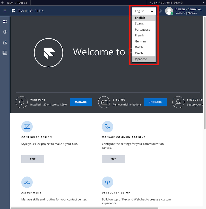This screenshot has height=209, width=206.
Task: Click the user avatar icon
Action: tap(169, 11)
